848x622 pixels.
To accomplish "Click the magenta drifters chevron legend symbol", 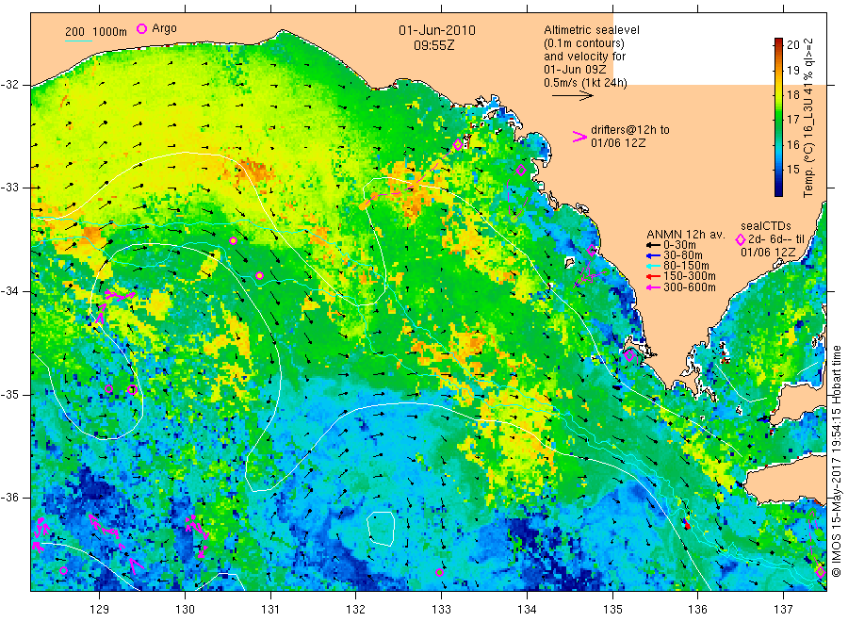I will 579,137.
